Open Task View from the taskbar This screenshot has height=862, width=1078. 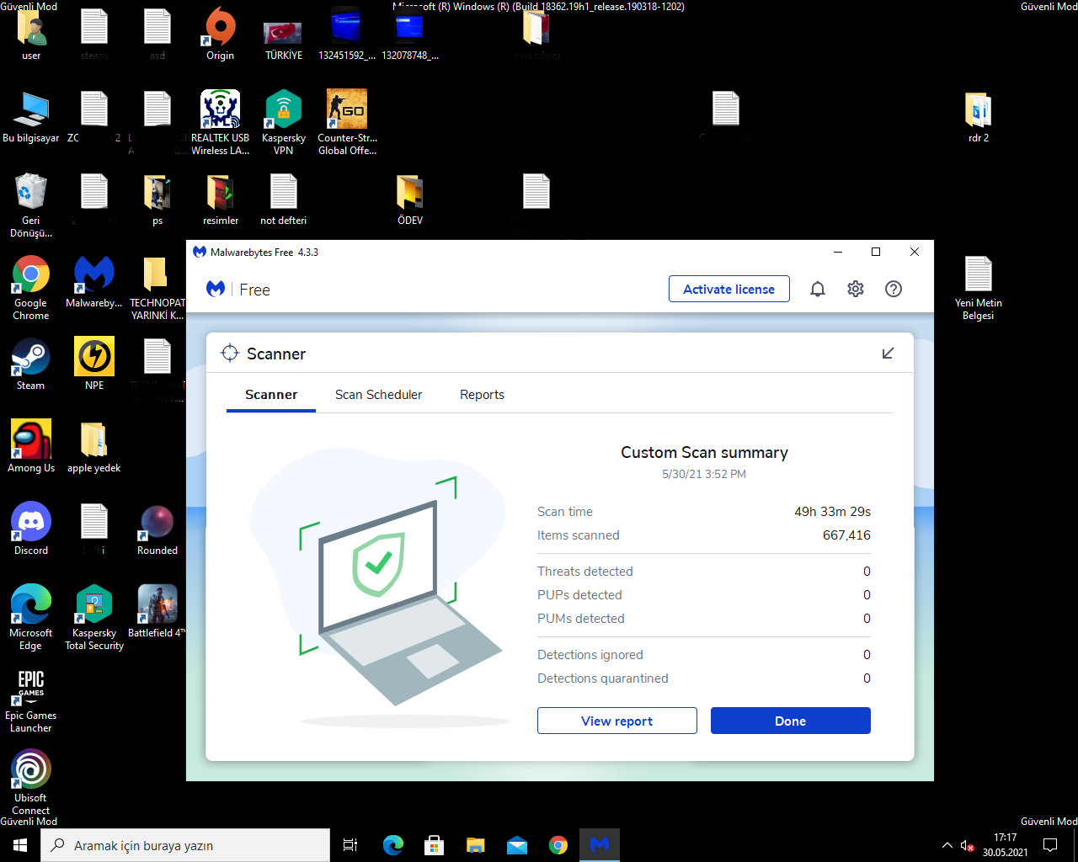[350, 845]
